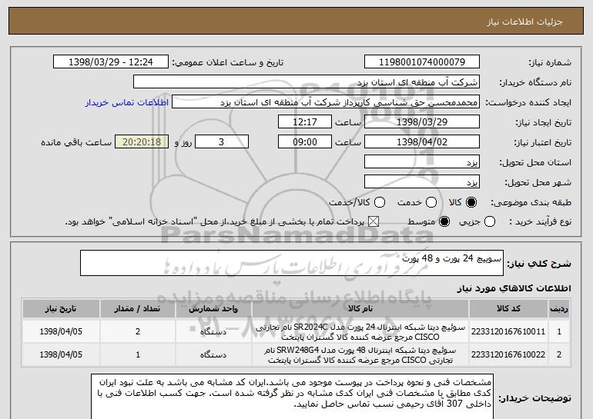Viewport: 593px width, 419px height.
Task: Click the validity time field 09:00
Action: coord(305,142)
